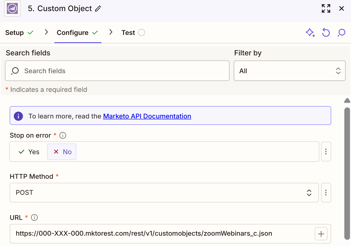Click the Marketo app icon in header
The width and height of the screenshot is (351, 246).
12,9
